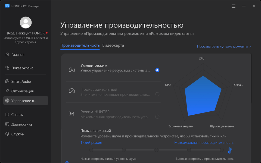Click the CPU label on radar chart
Viewport: 261px width, 163px height.
click(201, 59)
